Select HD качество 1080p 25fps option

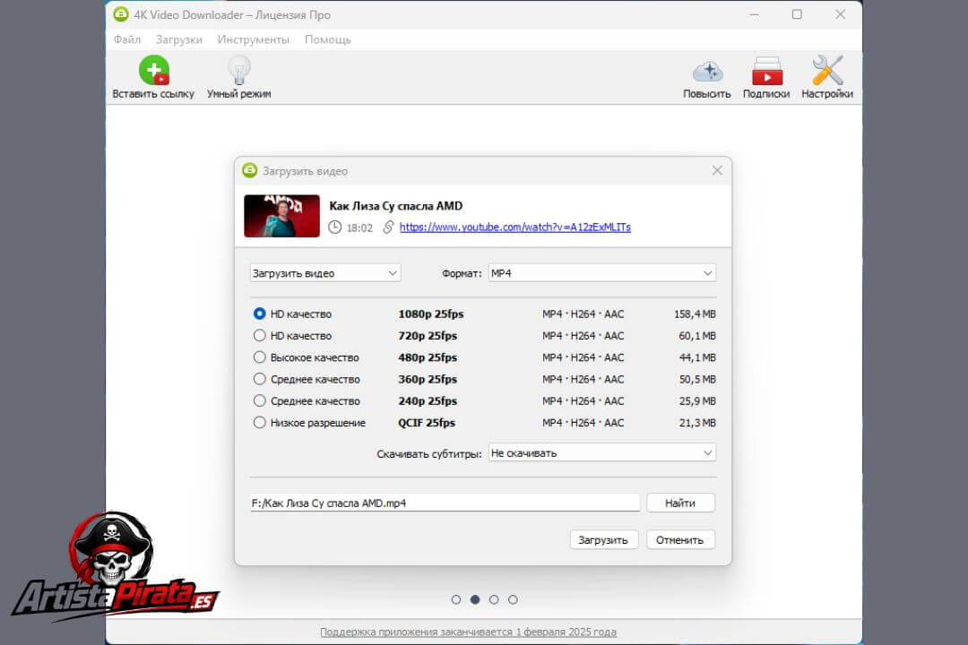(259, 314)
